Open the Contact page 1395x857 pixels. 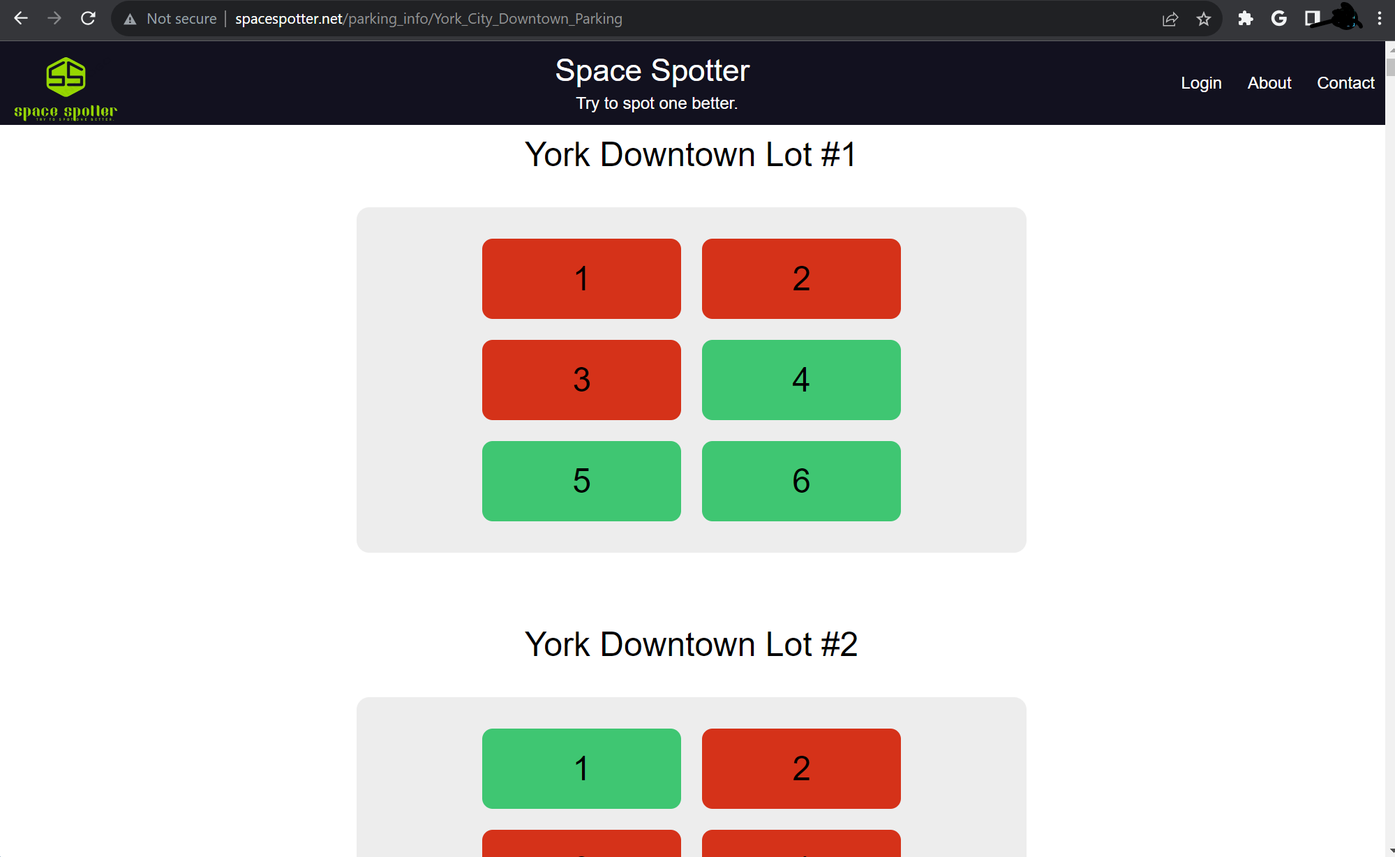[x=1345, y=83]
